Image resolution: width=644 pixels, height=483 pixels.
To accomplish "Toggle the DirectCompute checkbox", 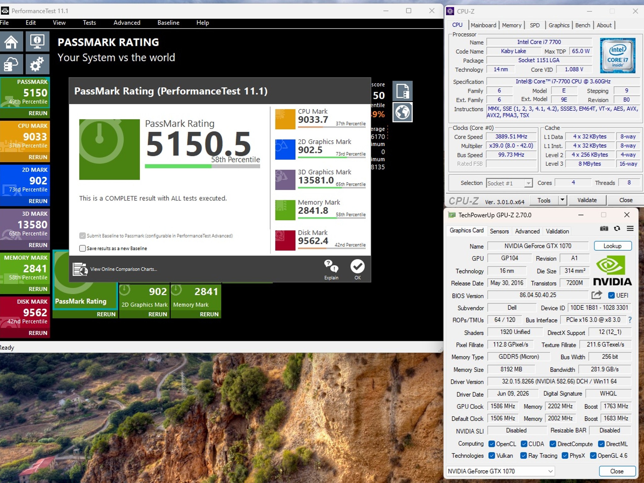I will [x=553, y=444].
